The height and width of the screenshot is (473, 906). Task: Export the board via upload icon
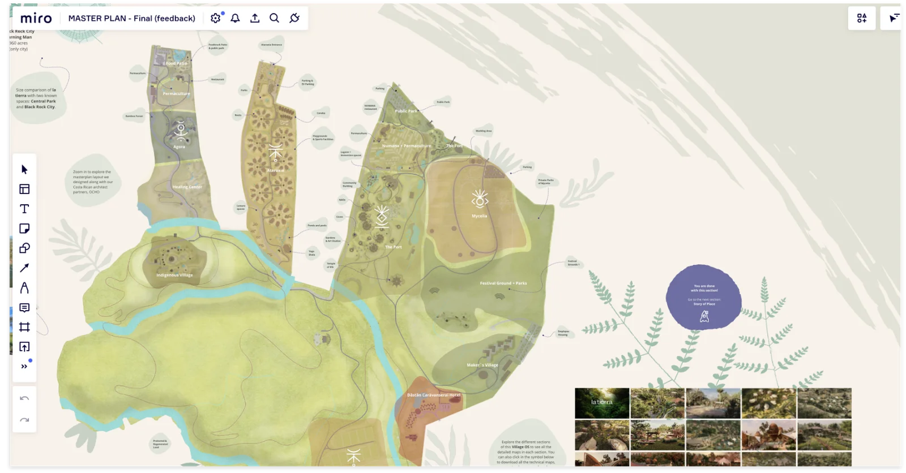(x=255, y=18)
